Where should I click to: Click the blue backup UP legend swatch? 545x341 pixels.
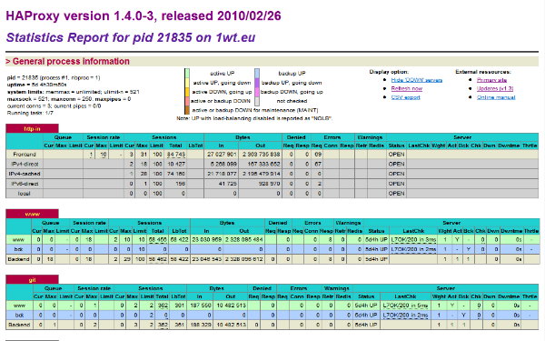[257, 73]
